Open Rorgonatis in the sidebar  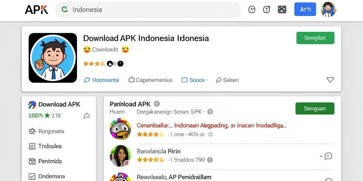46,132
